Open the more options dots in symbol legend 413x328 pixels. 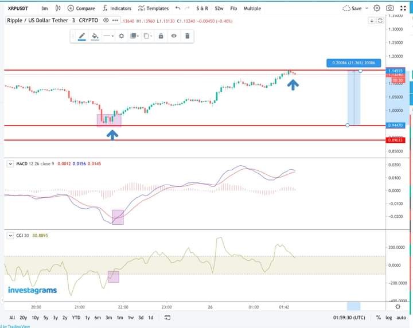(x=115, y=20)
